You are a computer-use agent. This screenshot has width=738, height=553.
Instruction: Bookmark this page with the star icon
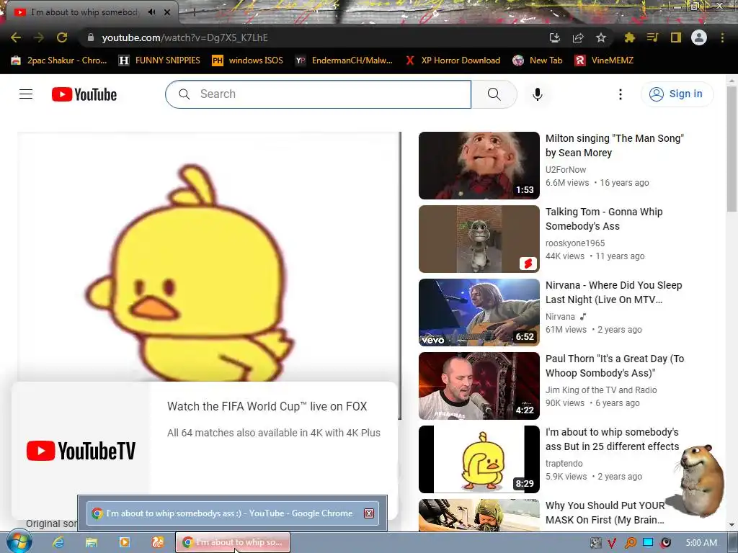coord(601,37)
